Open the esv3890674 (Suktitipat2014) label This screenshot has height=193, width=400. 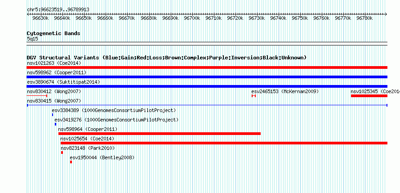click(63, 82)
